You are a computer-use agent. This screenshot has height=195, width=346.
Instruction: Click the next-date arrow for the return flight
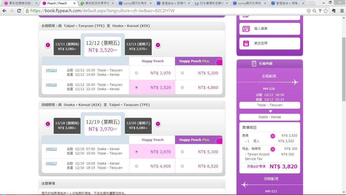(158, 124)
